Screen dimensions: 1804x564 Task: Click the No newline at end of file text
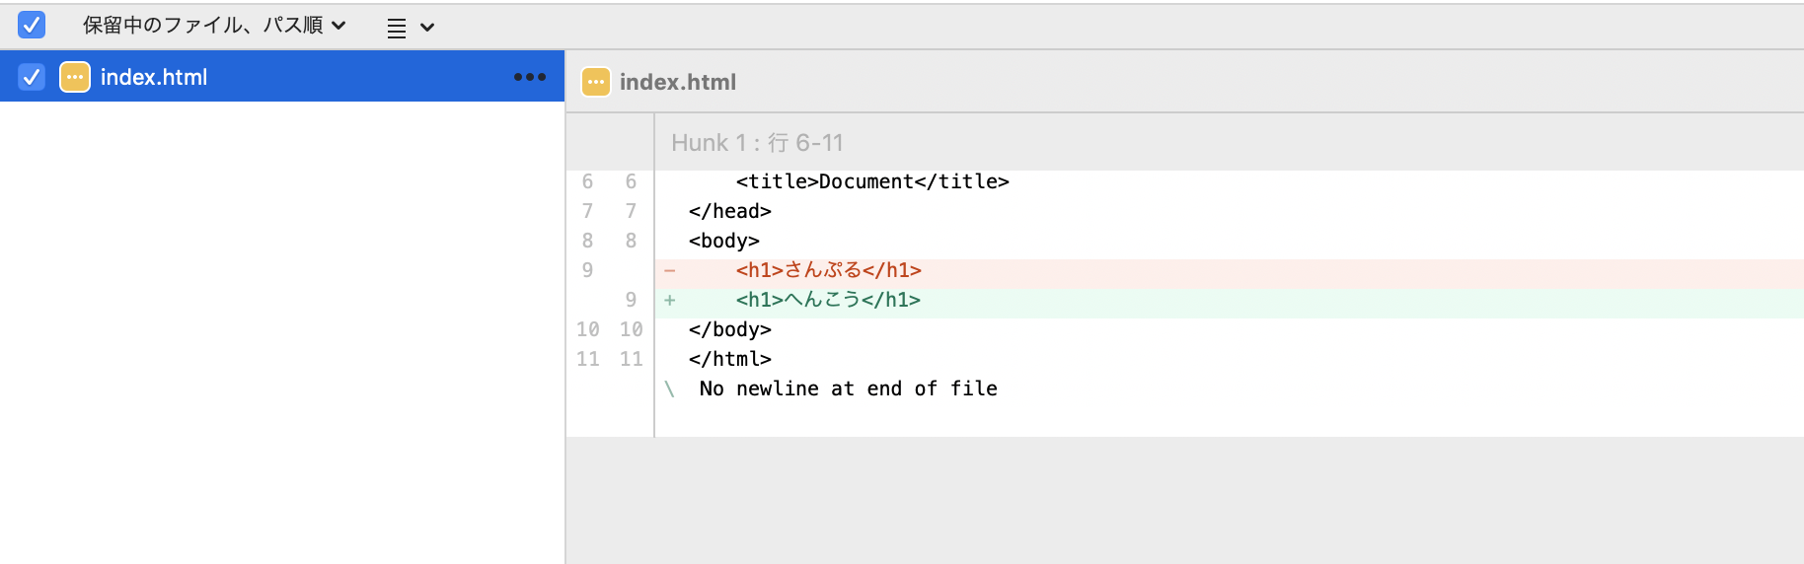[849, 388]
